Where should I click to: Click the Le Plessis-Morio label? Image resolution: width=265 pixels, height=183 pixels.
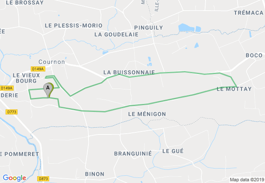pyautogui.click(x=74, y=26)
